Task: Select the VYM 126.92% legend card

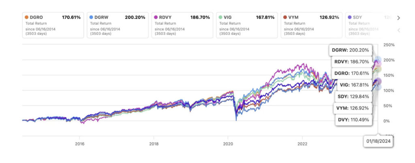Action: point(311,25)
